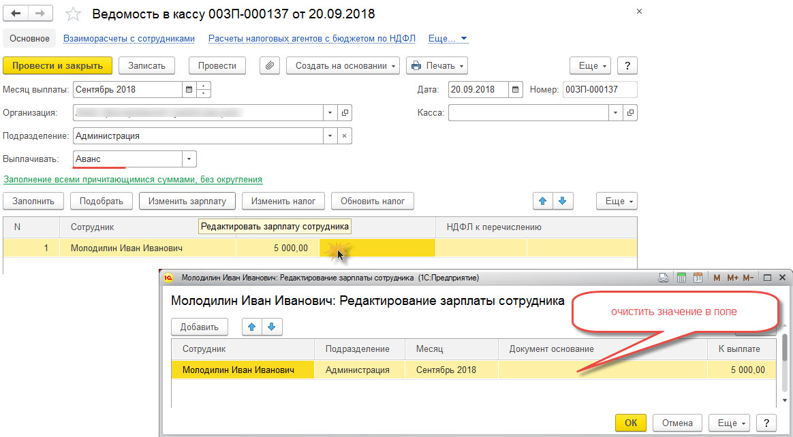Open attached files with paperclip icon
This screenshot has width=793, height=437.
[x=270, y=65]
